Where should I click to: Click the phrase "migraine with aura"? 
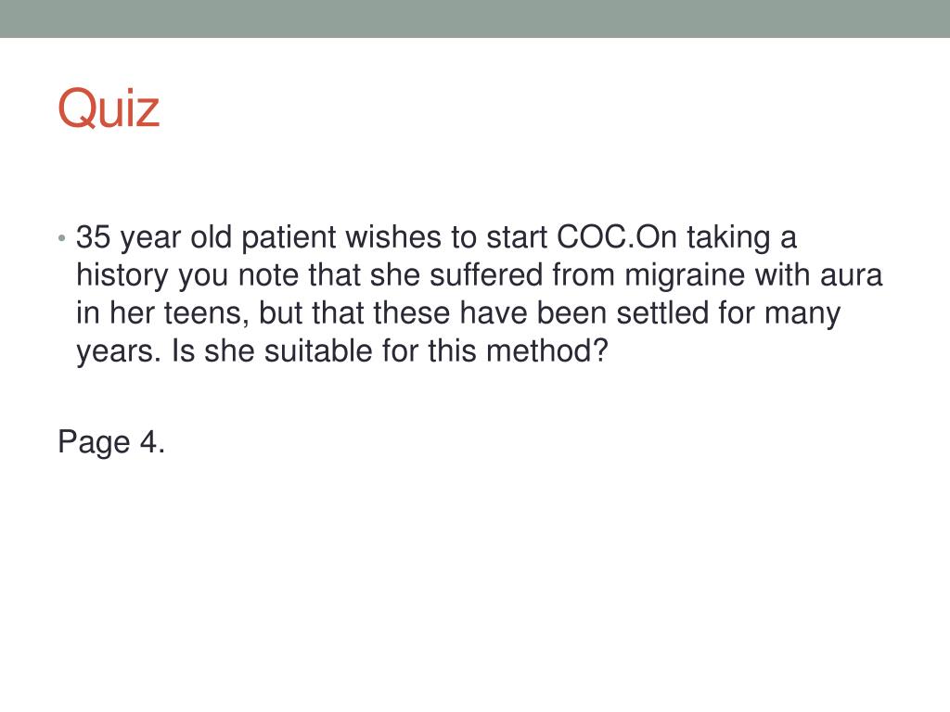tap(753, 275)
